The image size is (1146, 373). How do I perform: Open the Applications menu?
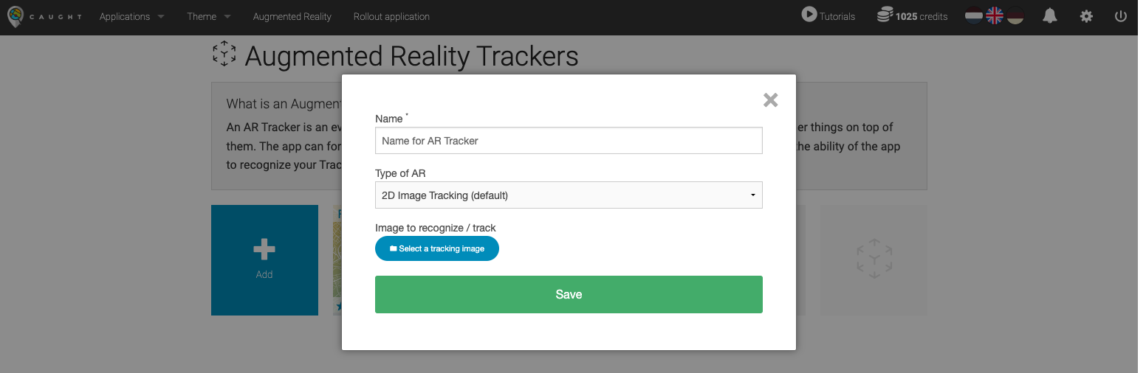(131, 16)
